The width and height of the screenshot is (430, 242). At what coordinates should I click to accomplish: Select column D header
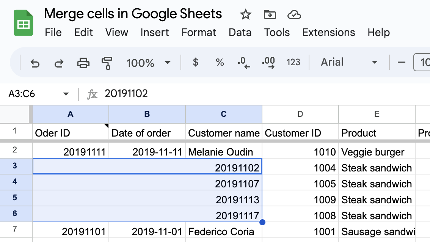pos(300,114)
